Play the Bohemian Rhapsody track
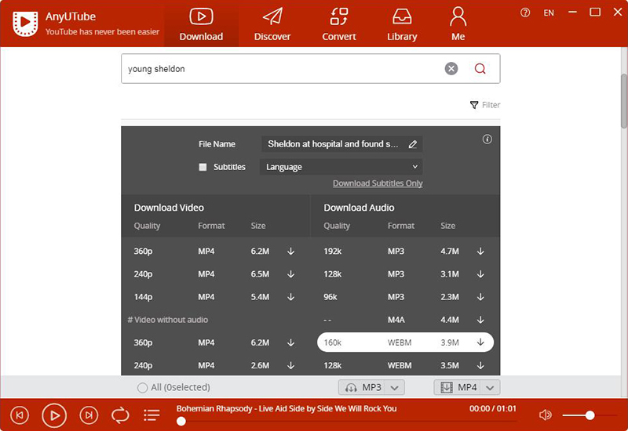The image size is (628, 431). click(54, 416)
